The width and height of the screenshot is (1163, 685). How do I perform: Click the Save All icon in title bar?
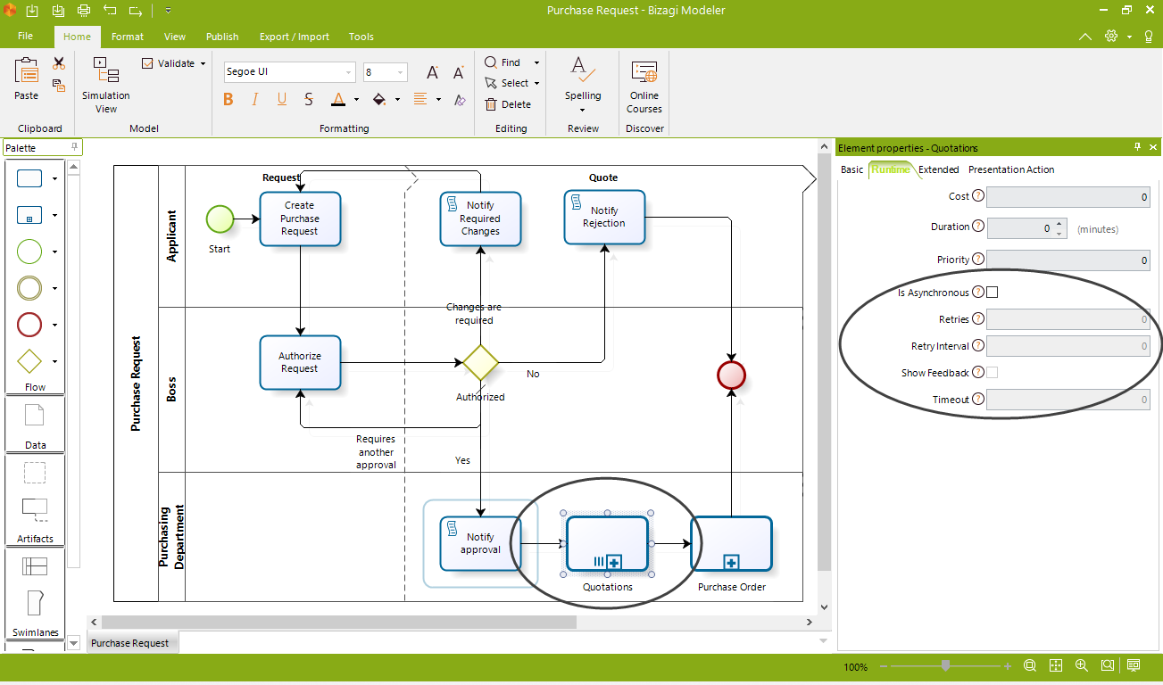tap(59, 11)
